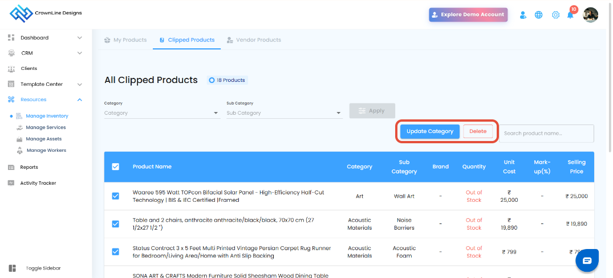Open the settings gear icon
Image resolution: width=613 pixels, height=278 pixels.
[x=555, y=15]
